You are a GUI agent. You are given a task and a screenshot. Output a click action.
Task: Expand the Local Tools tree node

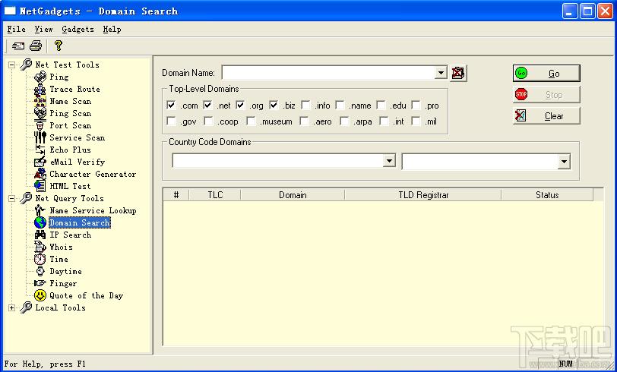(12, 308)
